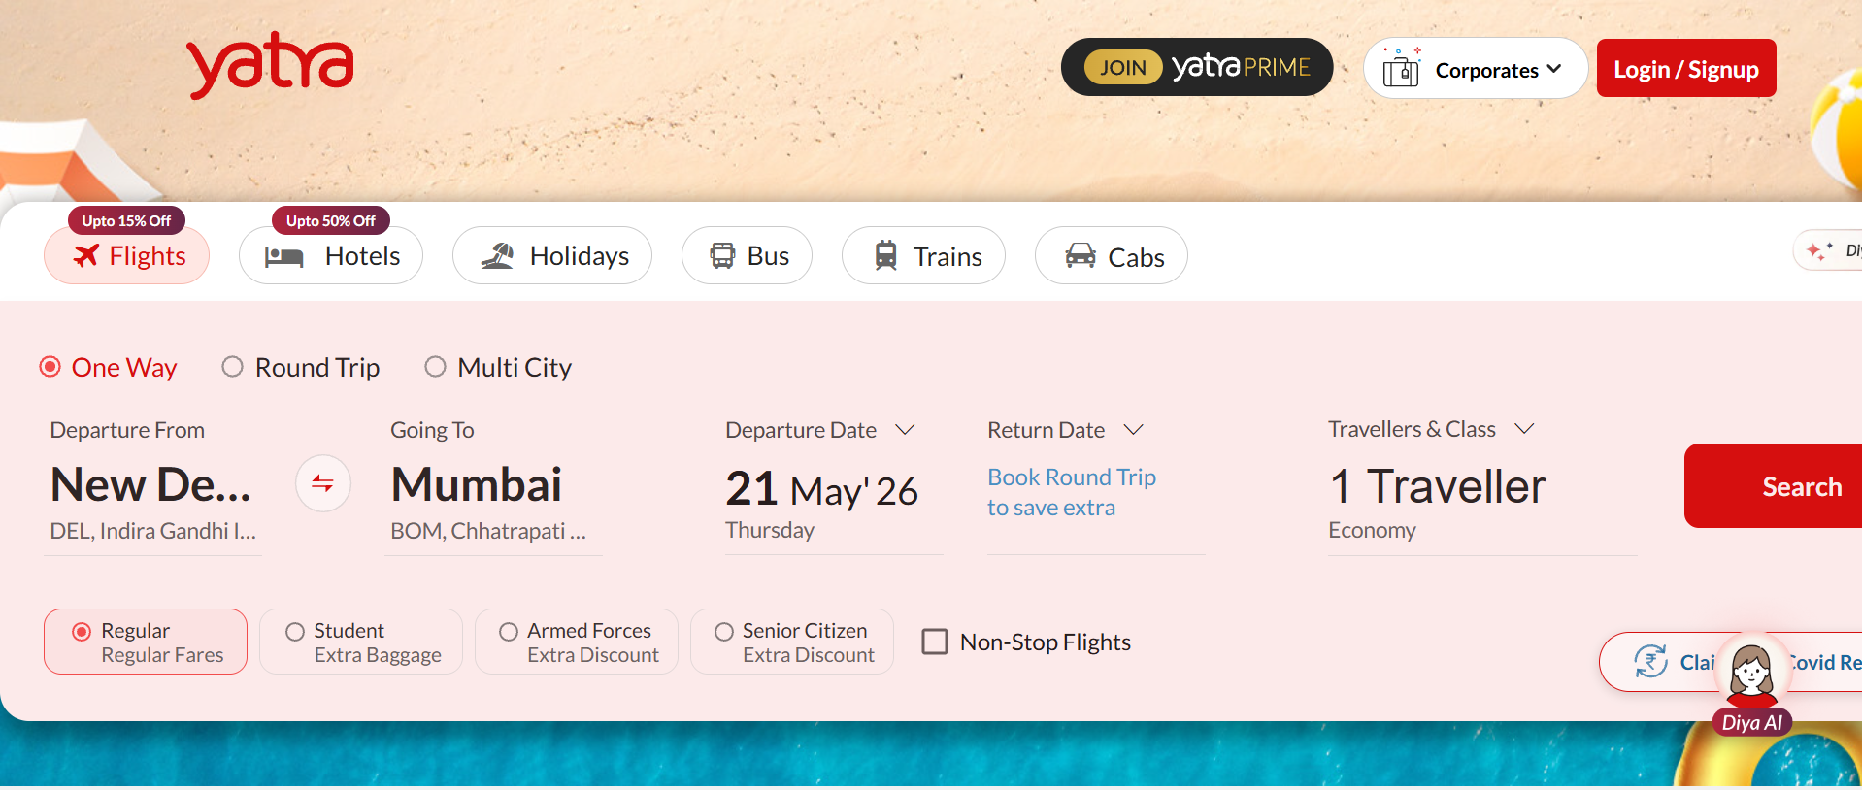Screen dimensions: 1862x790
Task: Click the Holidays beach umbrella icon
Action: [498, 256]
